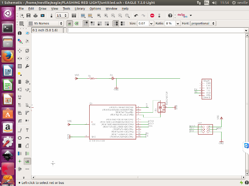This screenshot has width=249, height=186.
Task: Click the Print icon in the toolbar
Action: click(x=35, y=16)
